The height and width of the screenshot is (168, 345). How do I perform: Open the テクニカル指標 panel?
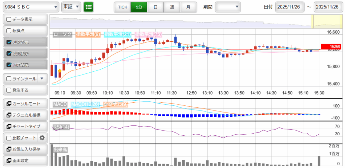pos(25,115)
